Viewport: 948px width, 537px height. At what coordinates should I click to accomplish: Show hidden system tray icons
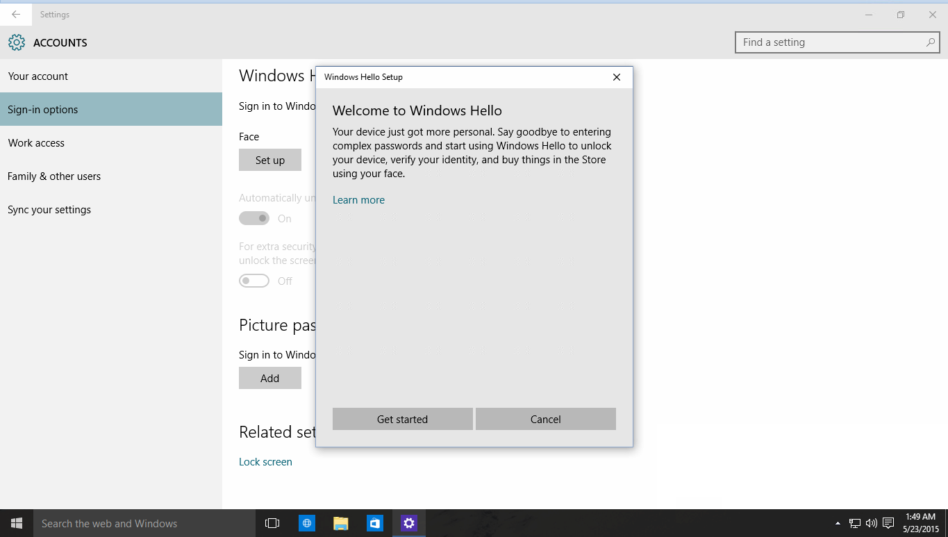point(838,523)
